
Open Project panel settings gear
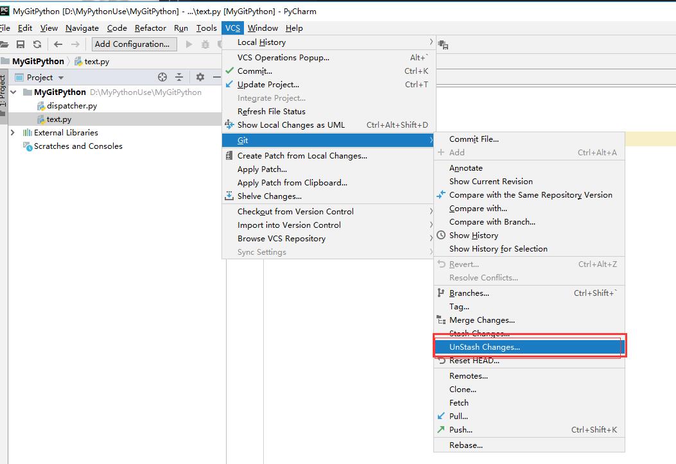[200, 77]
